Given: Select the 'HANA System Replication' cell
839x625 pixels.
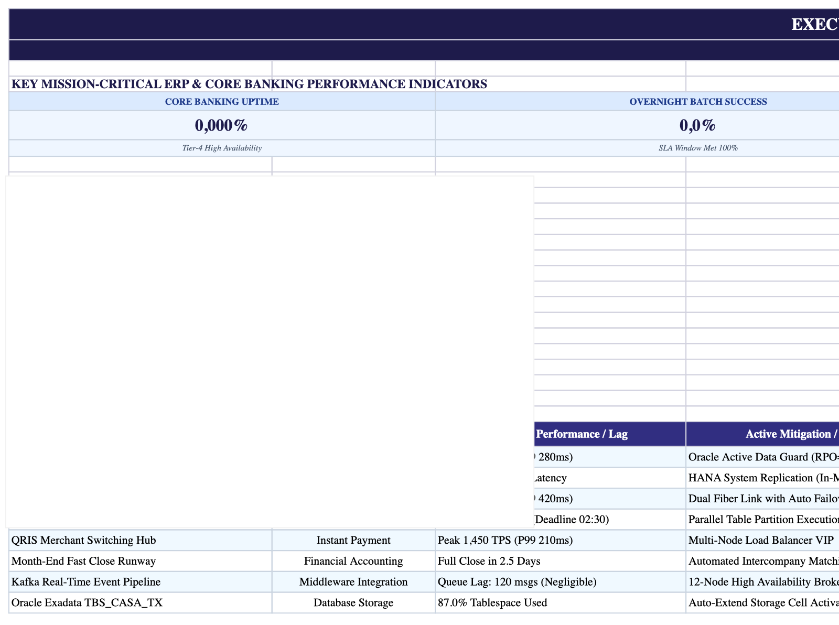Looking at the screenshot, I should pos(763,478).
